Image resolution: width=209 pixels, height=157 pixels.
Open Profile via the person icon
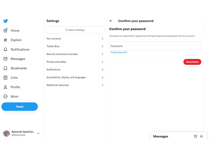pos(5,87)
